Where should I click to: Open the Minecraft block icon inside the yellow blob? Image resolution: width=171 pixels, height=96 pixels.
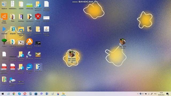[x=72, y=54]
